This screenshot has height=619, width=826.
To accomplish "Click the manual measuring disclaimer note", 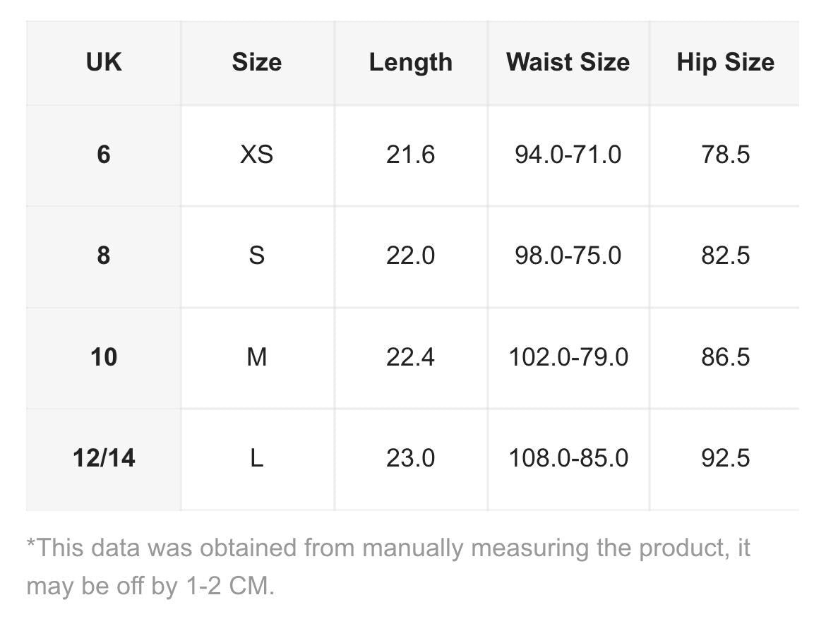I will pyautogui.click(x=388, y=566).
